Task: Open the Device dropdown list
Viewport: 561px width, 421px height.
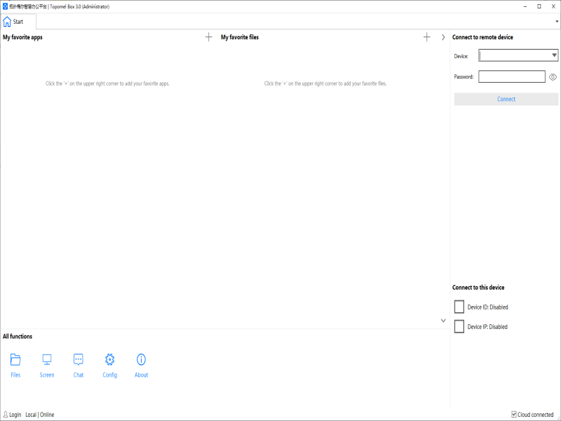Action: pyautogui.click(x=554, y=55)
